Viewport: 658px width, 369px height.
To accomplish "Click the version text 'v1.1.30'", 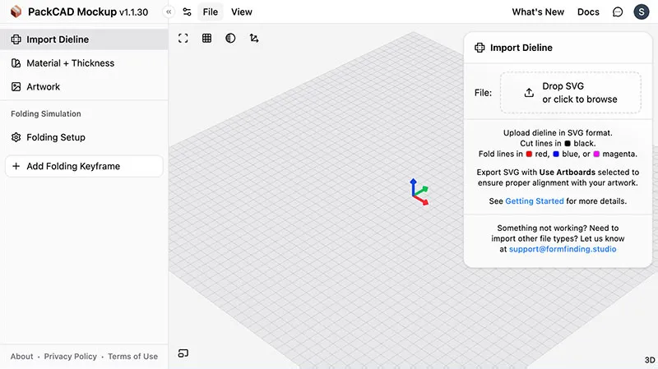I will 133,12.
